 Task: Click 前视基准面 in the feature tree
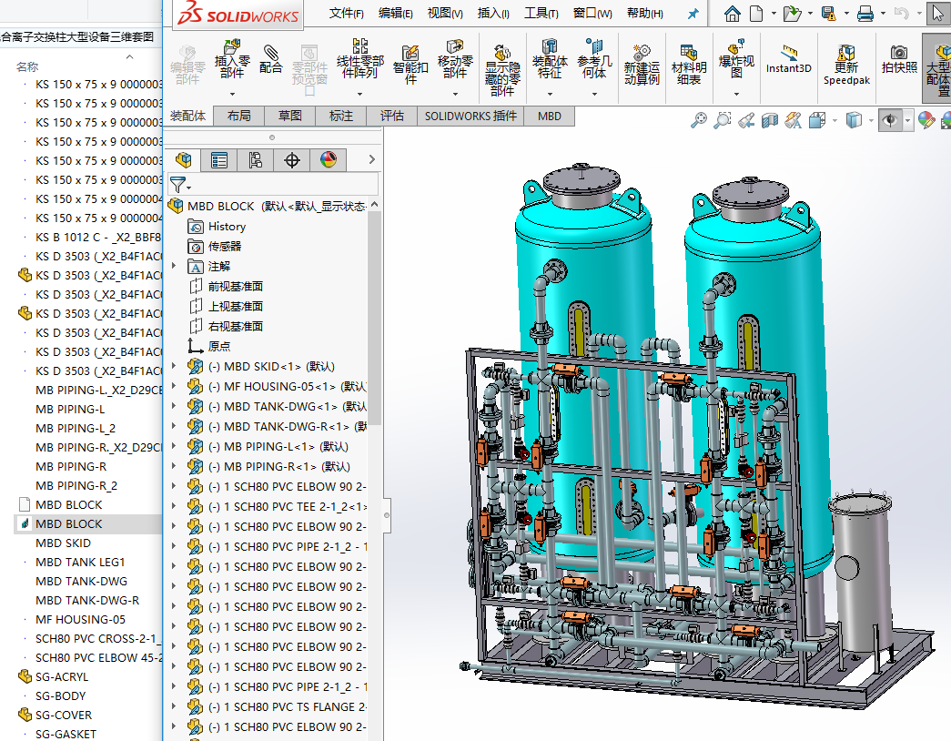235,286
